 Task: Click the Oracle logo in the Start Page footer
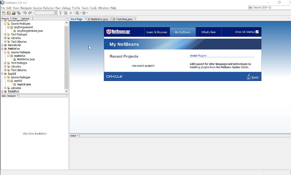(114, 77)
